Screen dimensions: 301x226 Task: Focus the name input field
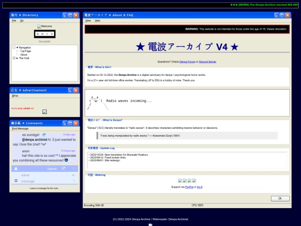(45, 175)
